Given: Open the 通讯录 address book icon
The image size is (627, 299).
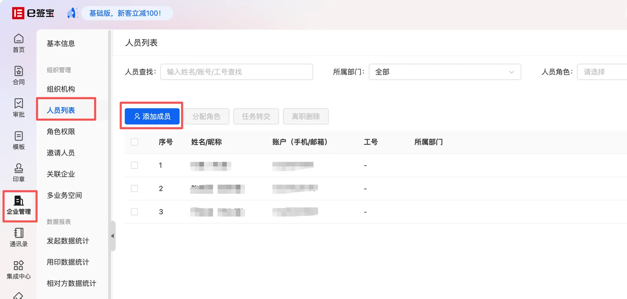Looking at the screenshot, I should coord(18,238).
